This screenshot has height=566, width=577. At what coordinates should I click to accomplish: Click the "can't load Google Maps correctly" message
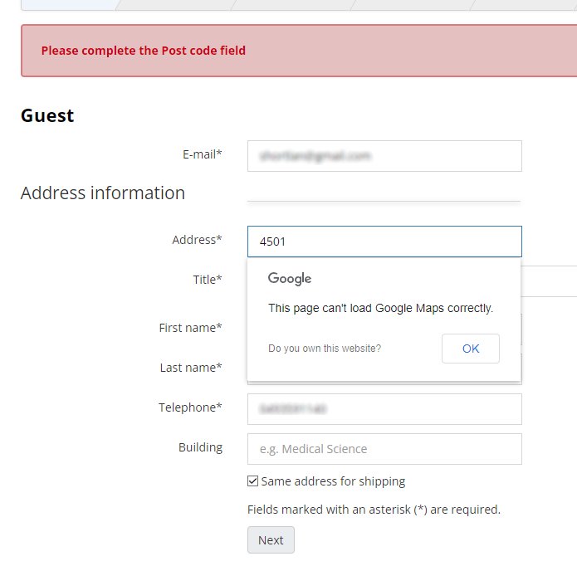[380, 308]
